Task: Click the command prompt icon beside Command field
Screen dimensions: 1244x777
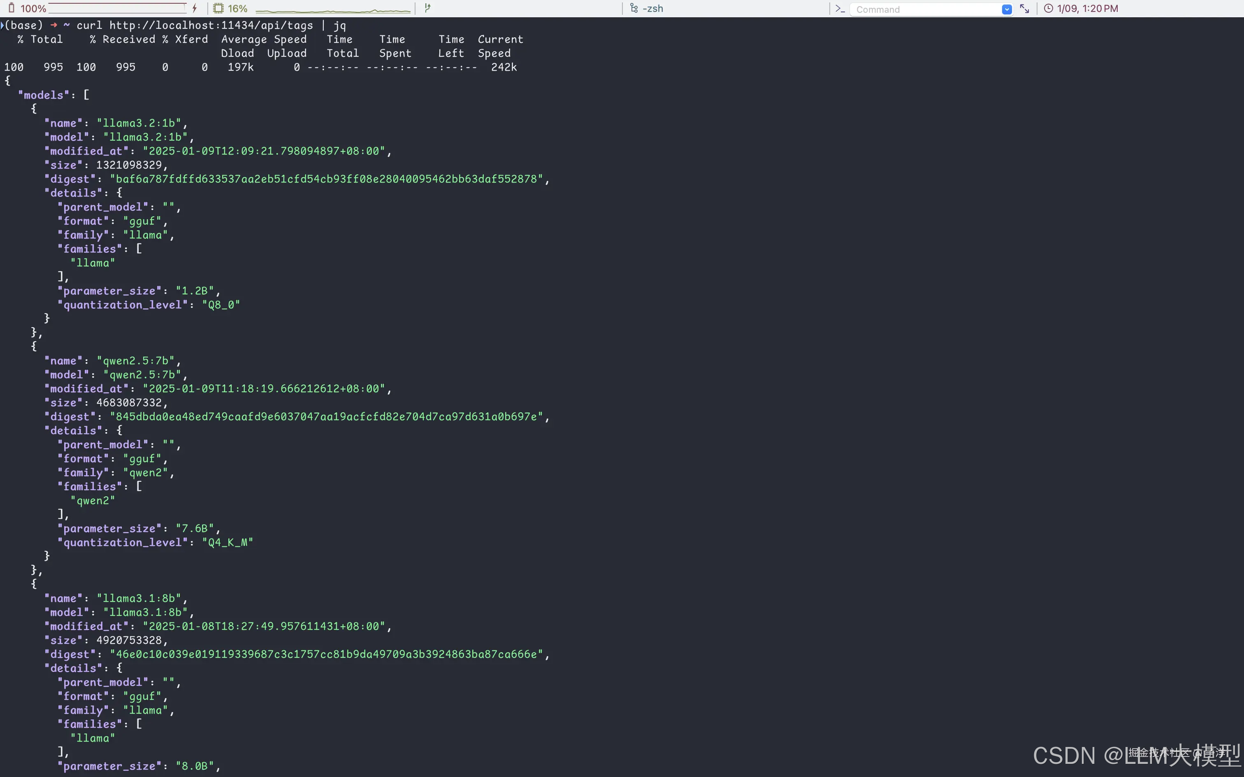Action: click(840, 9)
